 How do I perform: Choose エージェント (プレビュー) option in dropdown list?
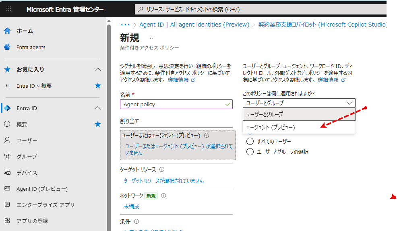pyautogui.click(x=299, y=127)
